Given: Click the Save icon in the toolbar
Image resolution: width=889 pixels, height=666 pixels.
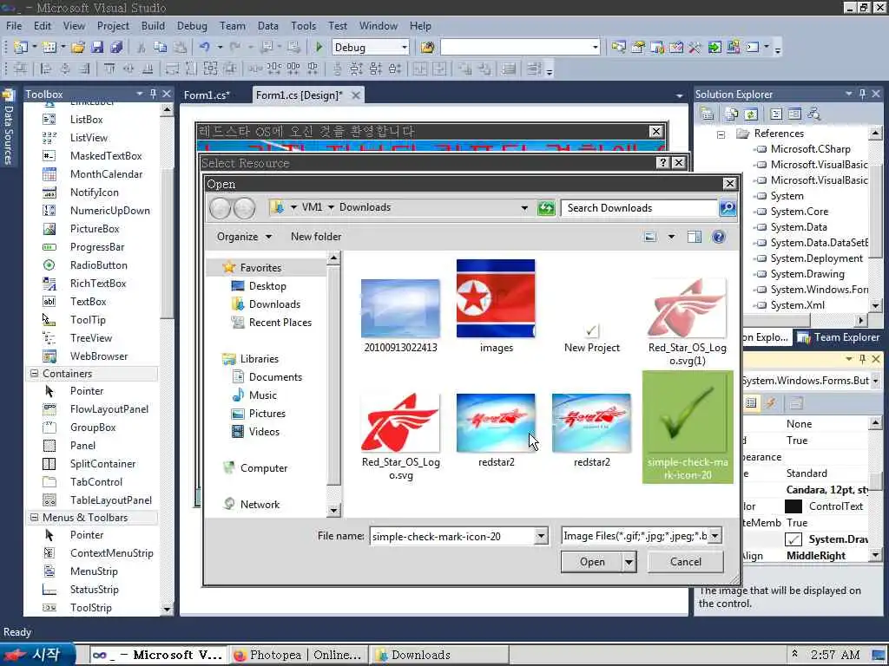Looking at the screenshot, I should pyautogui.click(x=97, y=47).
